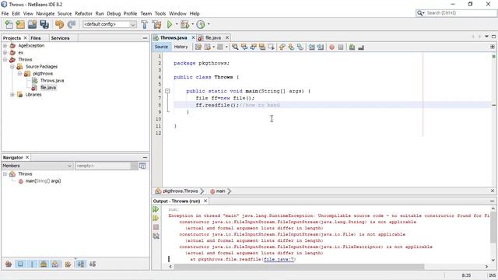Click the yellow Re-run with different parameters icon
Viewport: 498px width, 280px height.
[x=156, y=218]
